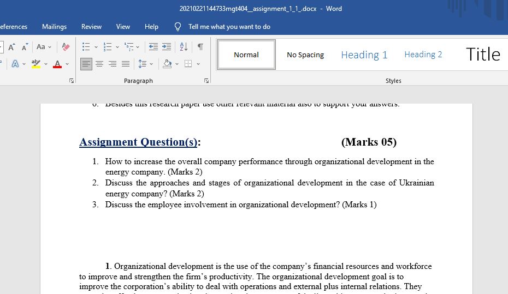Image resolution: width=508 pixels, height=294 pixels.
Task: Open Paragraph settings dialog launcher
Action: (206, 81)
